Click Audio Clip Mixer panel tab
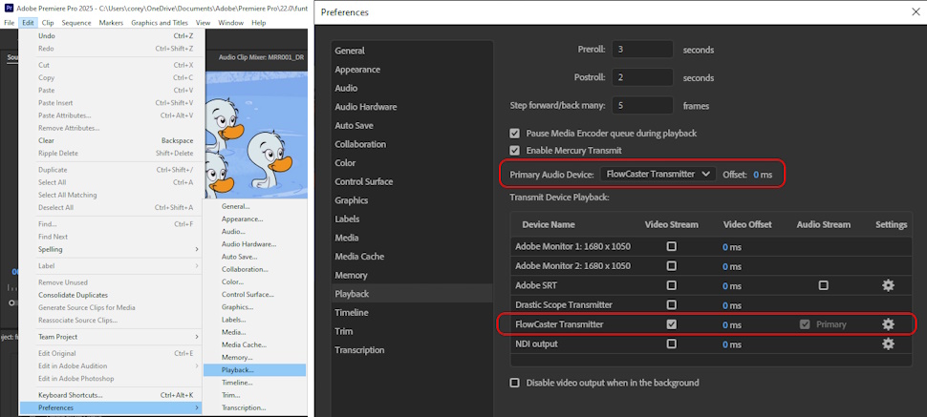The image size is (927, 417). (262, 57)
